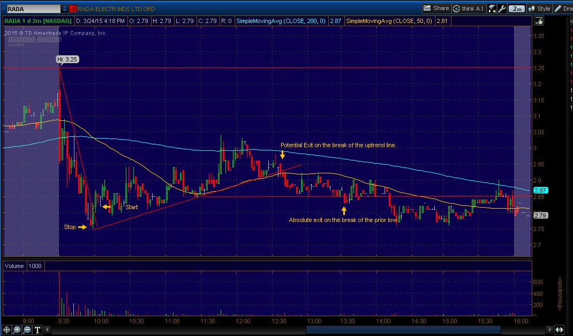Open the Drawings pencil menu
Viewport: 573px width, 336px height.
(563, 9)
